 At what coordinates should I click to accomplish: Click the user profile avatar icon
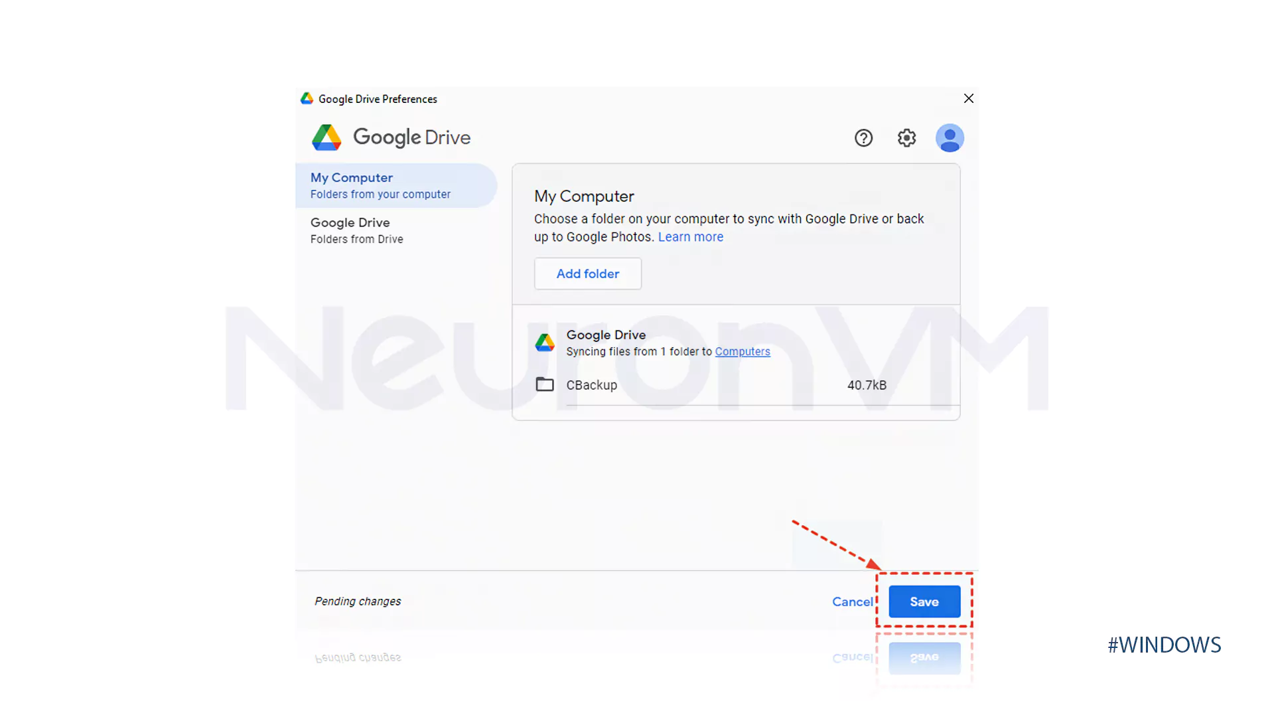(x=950, y=137)
